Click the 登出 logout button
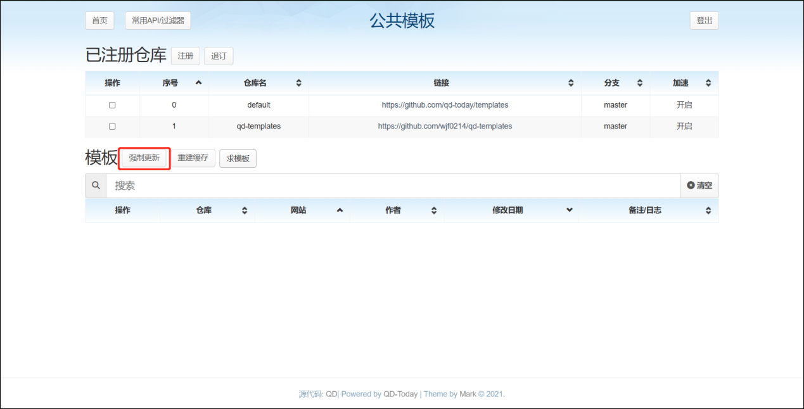 (x=704, y=20)
